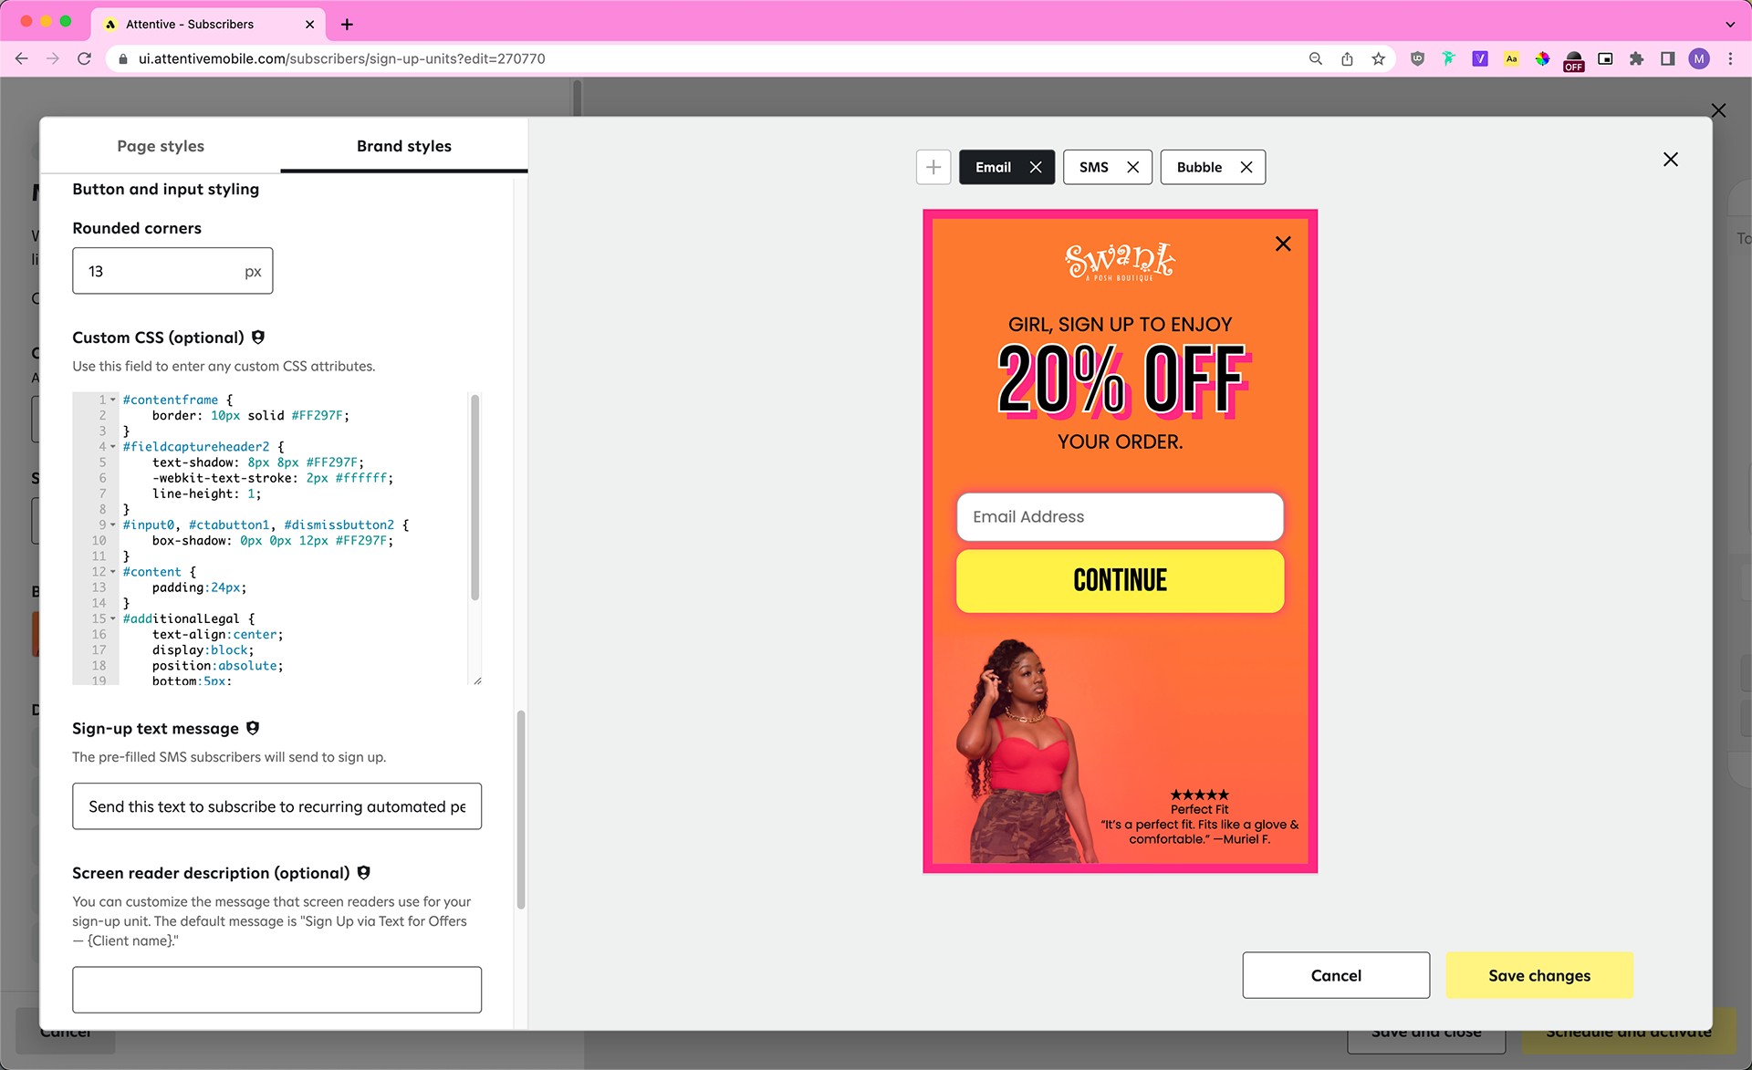The width and height of the screenshot is (1752, 1070).
Task: Collapse the #content code fold arrow
Action: point(113,572)
